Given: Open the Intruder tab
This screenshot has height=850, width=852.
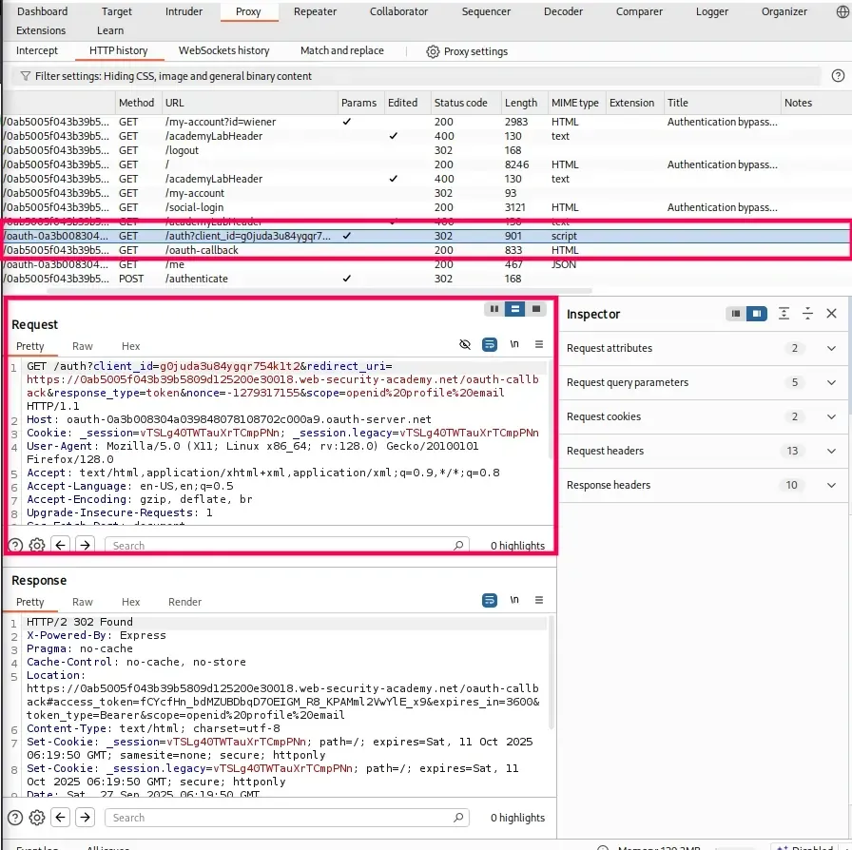Looking at the screenshot, I should 184,11.
